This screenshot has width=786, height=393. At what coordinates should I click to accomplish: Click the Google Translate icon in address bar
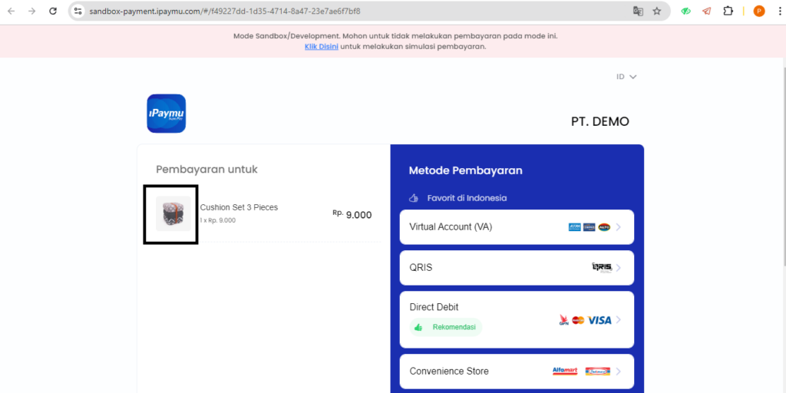(638, 12)
